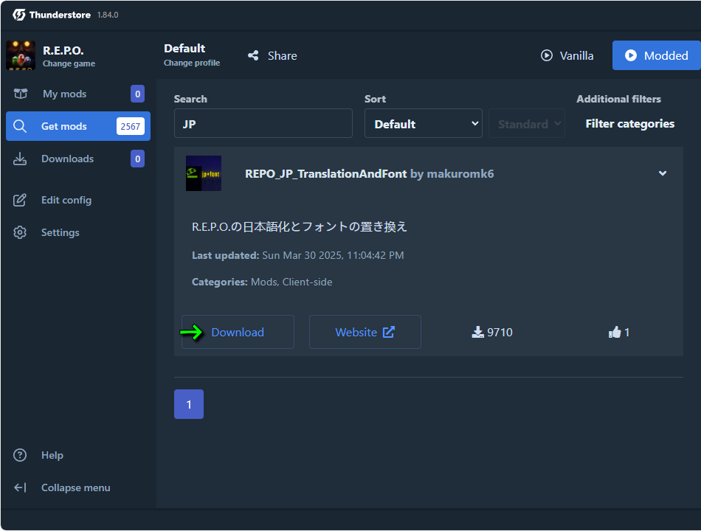Screen dimensions: 701x531
Task: Open the Sort Default dropdown
Action: pos(424,123)
